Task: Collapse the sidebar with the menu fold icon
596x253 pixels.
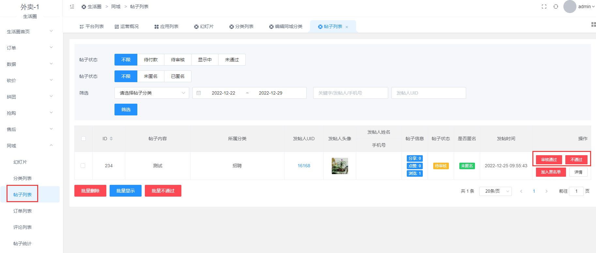Action: pos(72,7)
